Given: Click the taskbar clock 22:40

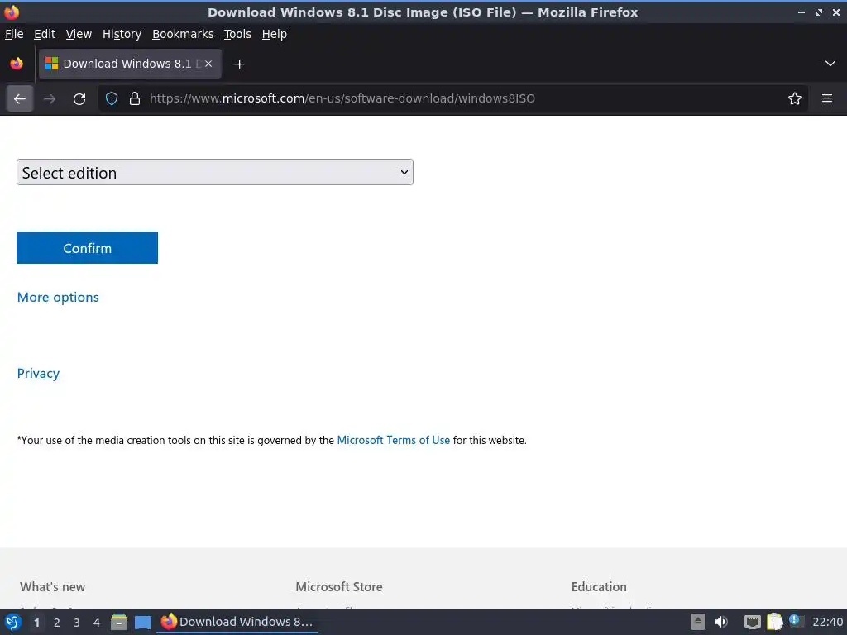Looking at the screenshot, I should (827, 622).
